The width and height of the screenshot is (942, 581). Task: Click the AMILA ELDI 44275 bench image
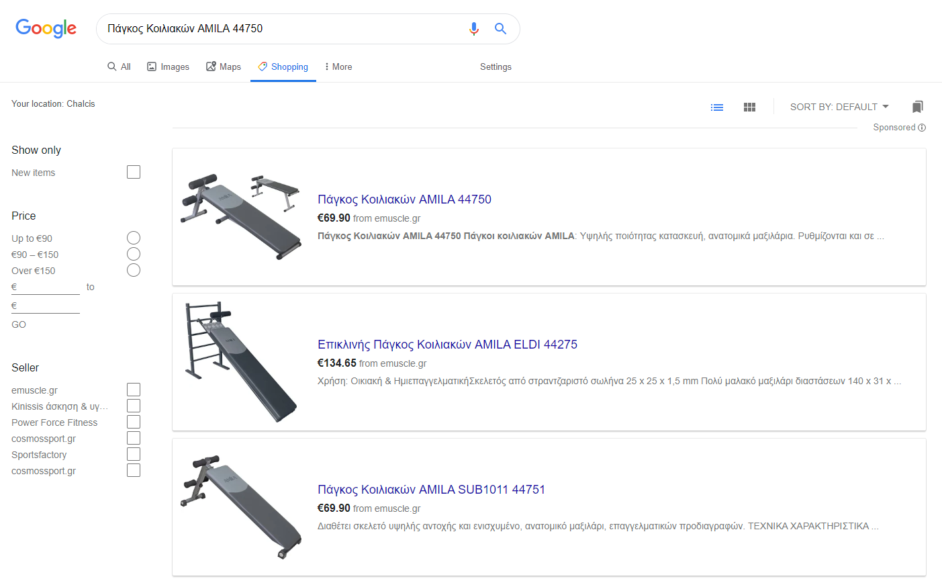[x=241, y=361]
